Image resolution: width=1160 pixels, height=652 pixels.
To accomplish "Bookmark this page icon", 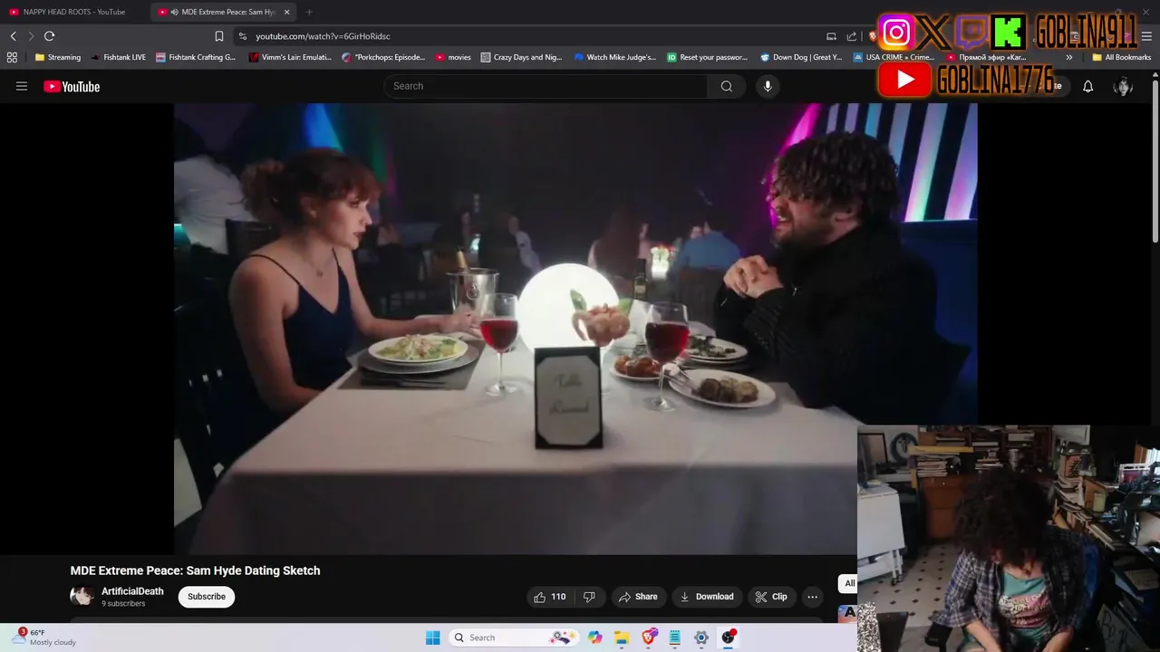I will 218,36.
